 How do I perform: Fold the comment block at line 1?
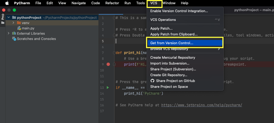click(114, 18)
